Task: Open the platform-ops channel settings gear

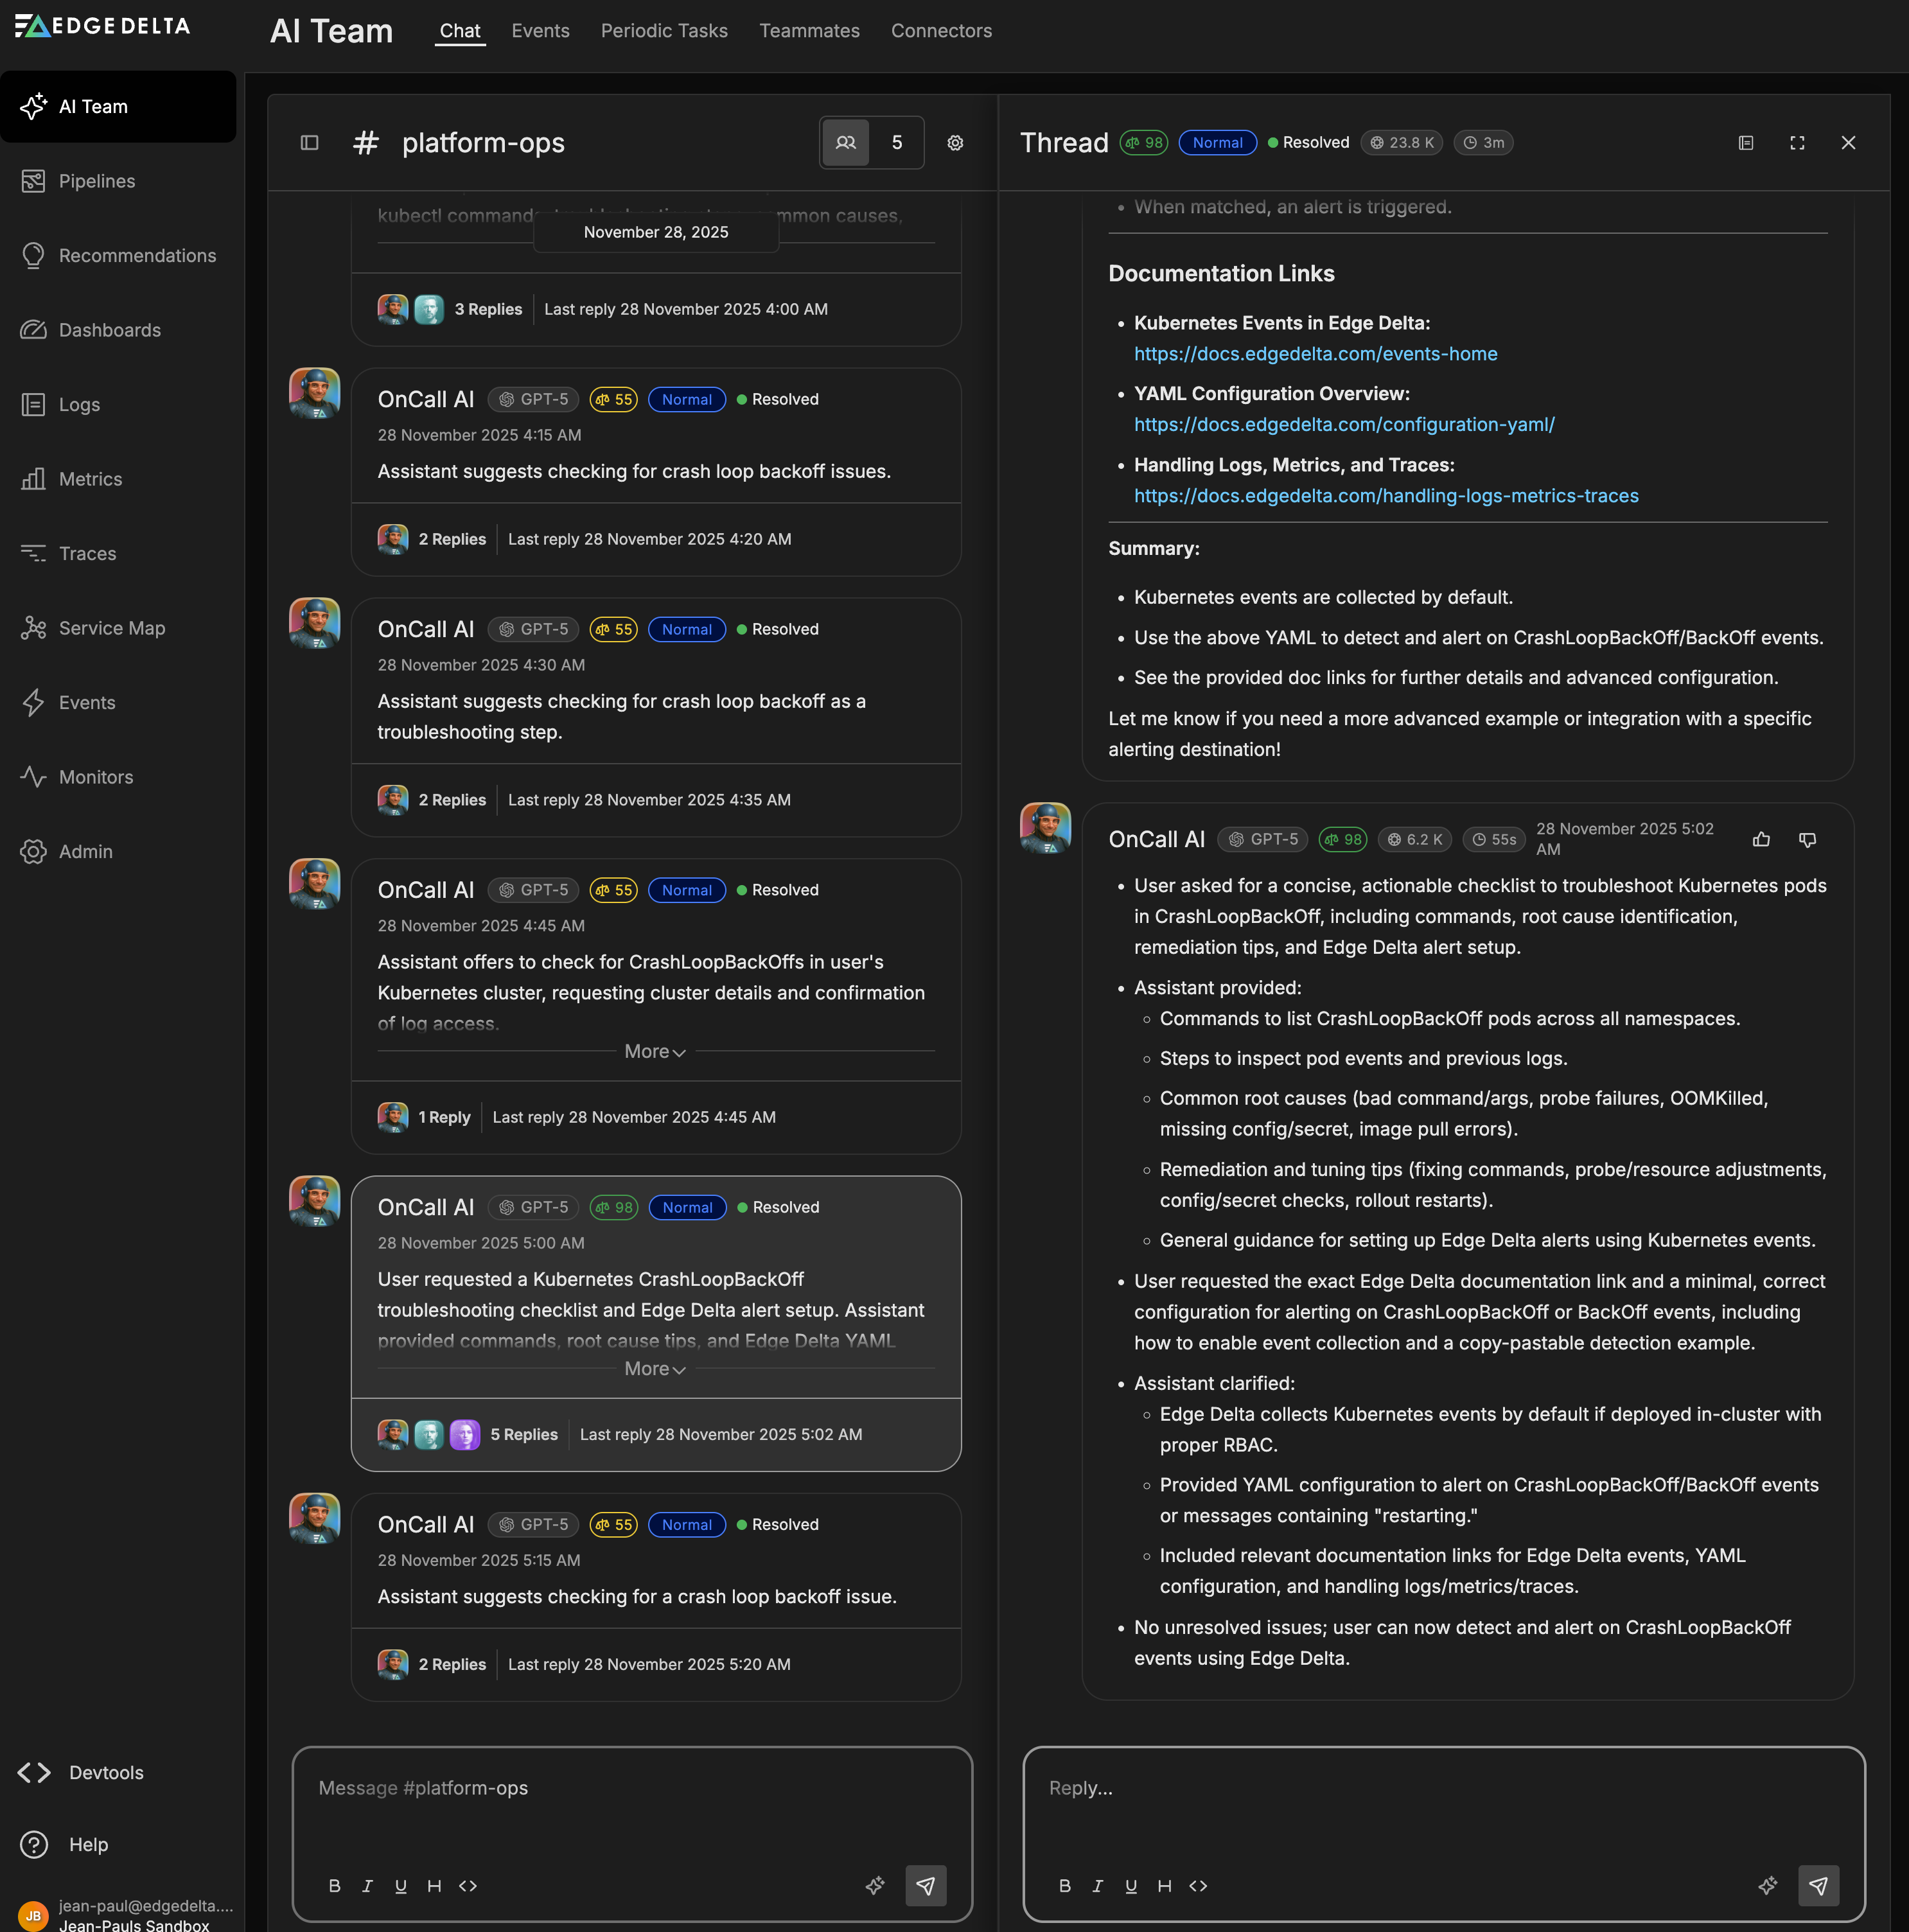Action: pyautogui.click(x=955, y=143)
